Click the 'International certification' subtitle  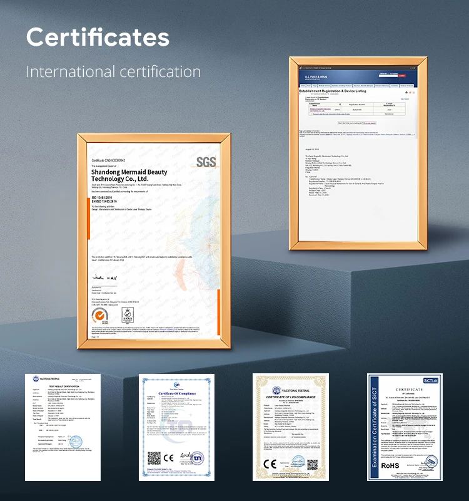pos(114,71)
